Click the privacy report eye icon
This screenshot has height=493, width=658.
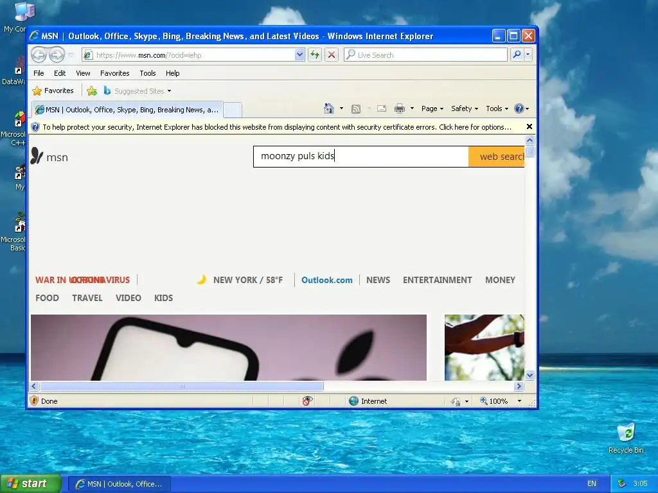point(307,401)
